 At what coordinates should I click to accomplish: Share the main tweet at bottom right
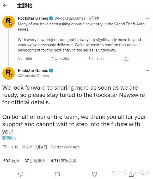[x=131, y=174]
